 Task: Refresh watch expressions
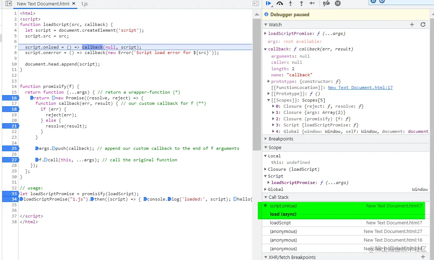423,24
